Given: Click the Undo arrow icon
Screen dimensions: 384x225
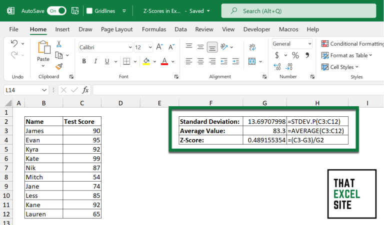Looking at the screenshot, I should pyautogui.click(x=14, y=44).
